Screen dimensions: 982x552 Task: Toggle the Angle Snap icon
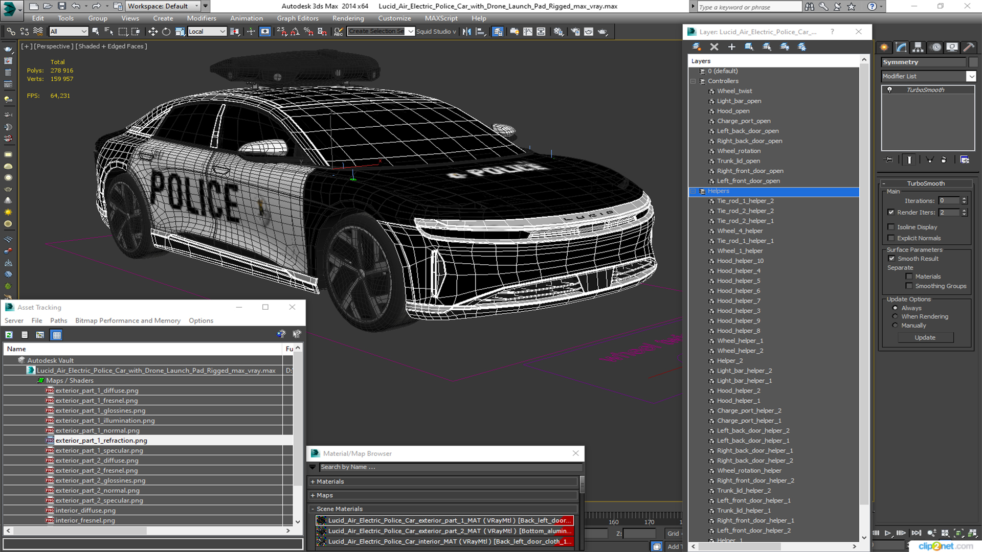pyautogui.click(x=295, y=32)
